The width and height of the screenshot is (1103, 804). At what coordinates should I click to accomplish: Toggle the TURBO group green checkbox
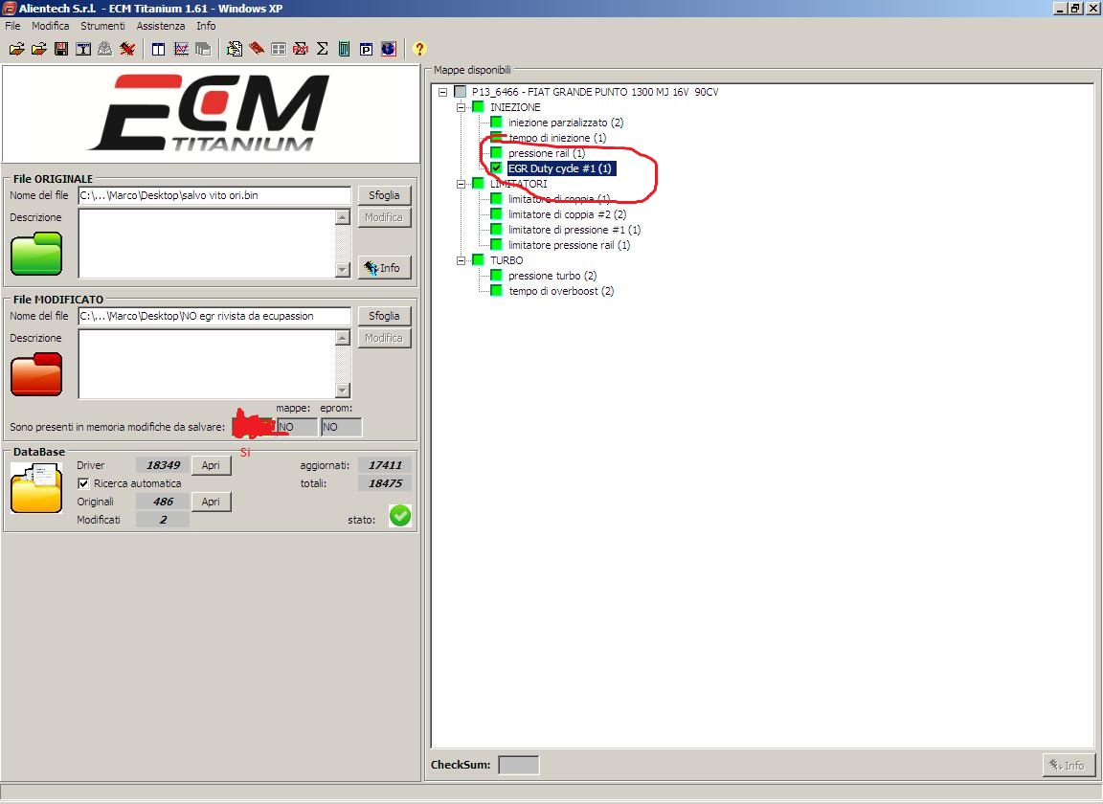click(479, 260)
